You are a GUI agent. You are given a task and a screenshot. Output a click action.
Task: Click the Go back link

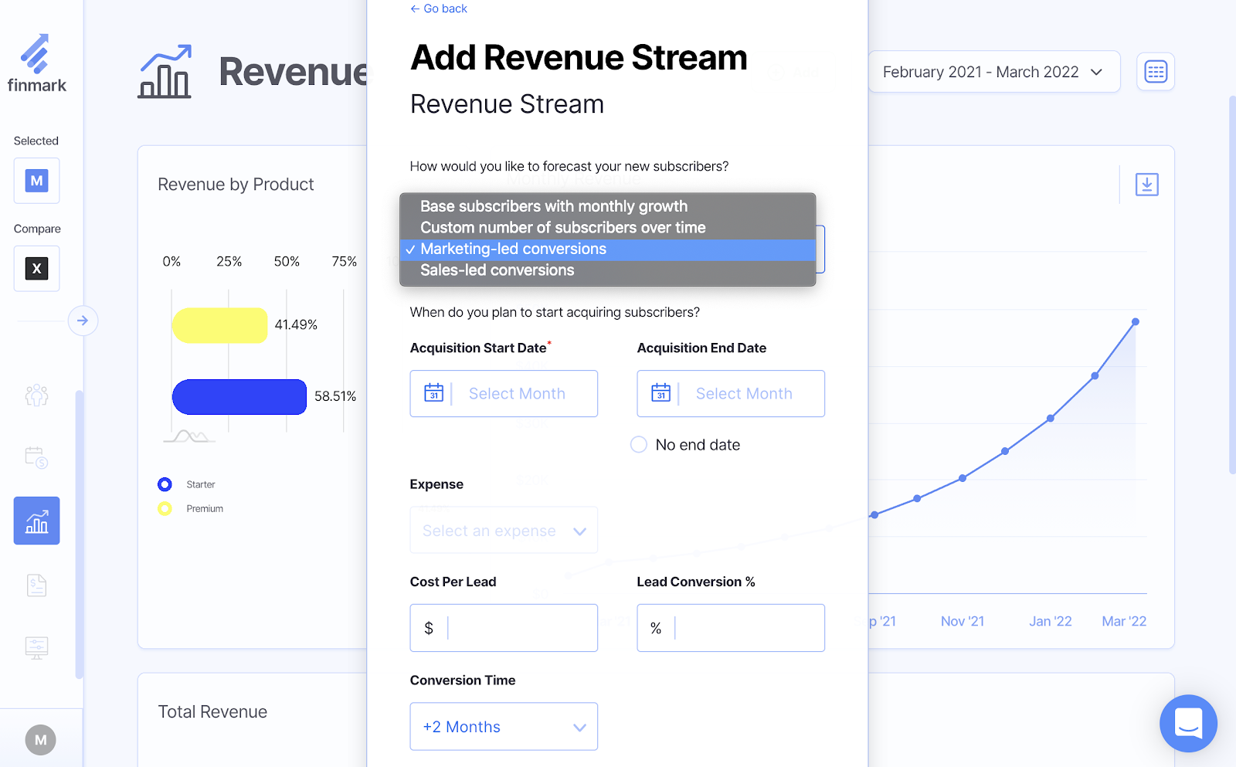[x=439, y=8]
